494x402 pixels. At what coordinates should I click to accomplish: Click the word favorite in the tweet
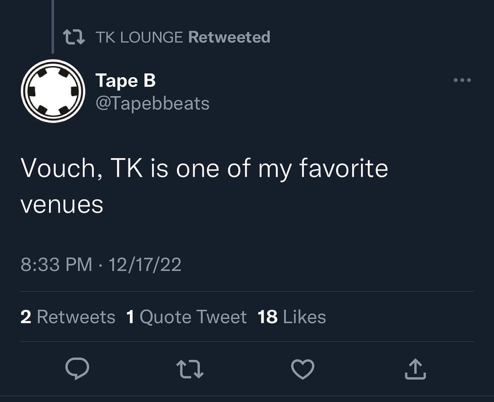(343, 169)
